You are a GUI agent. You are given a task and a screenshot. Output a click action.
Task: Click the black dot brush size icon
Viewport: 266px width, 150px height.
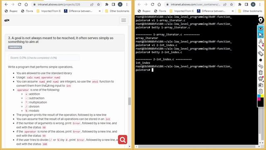pyautogui.click(x=261, y=60)
